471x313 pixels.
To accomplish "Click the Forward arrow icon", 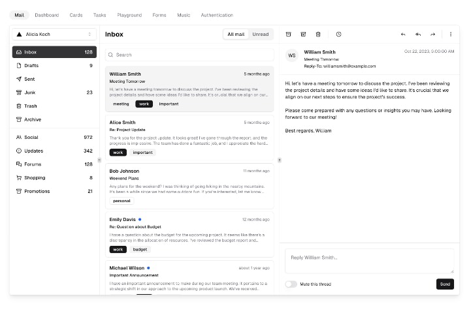I will click(x=433, y=34).
